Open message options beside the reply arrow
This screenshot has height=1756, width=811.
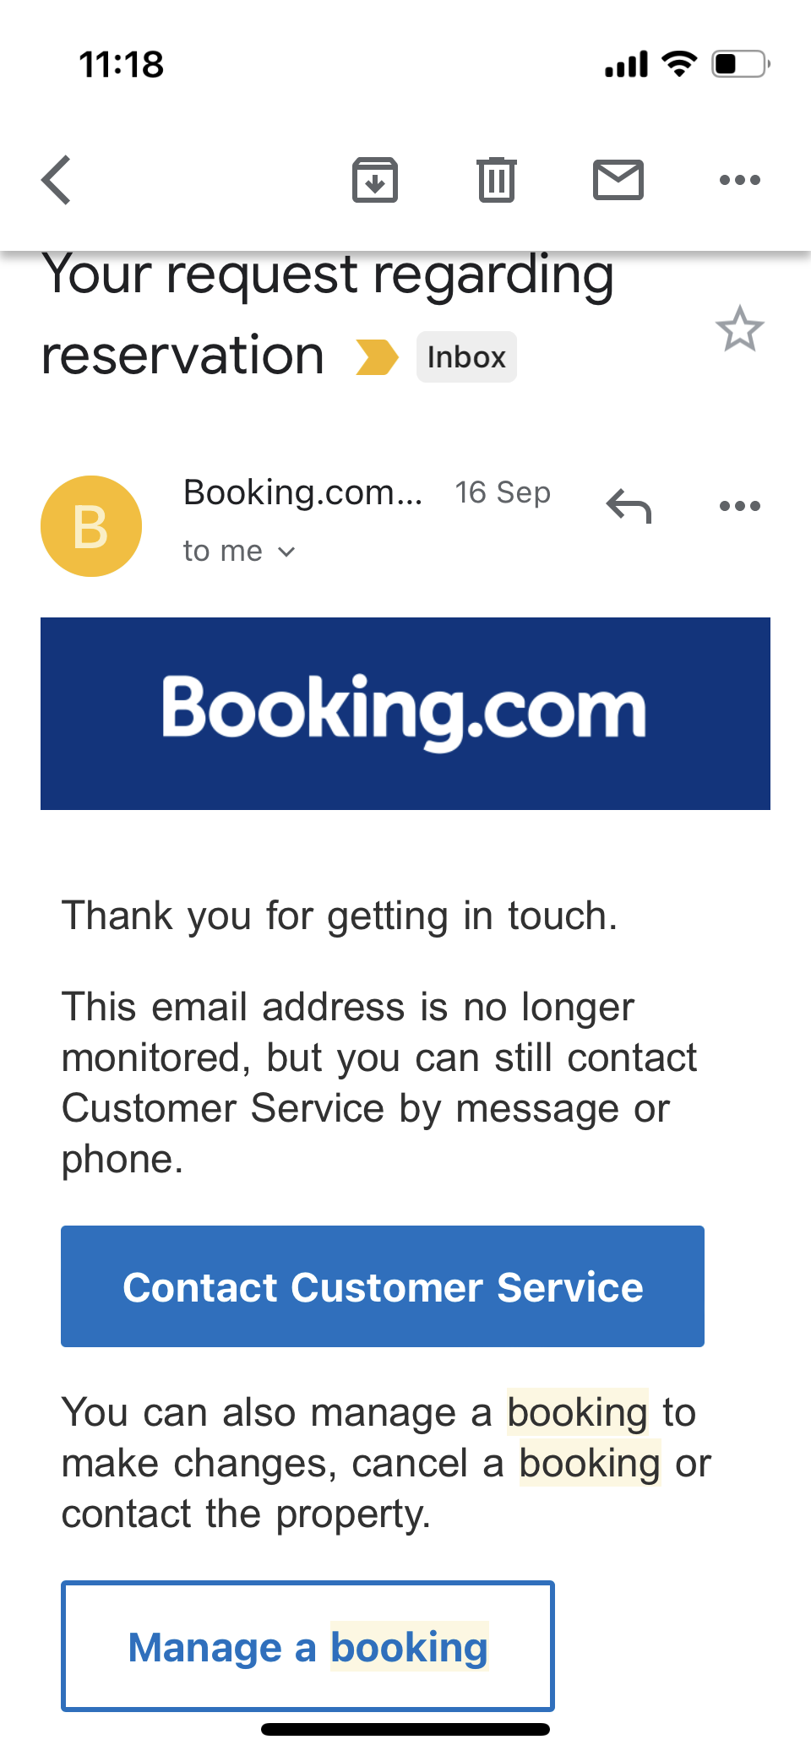point(739,507)
